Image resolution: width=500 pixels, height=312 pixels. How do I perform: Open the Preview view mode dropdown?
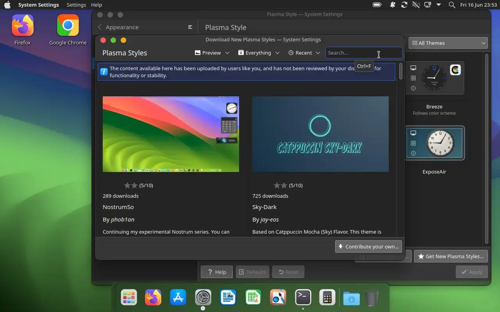pyautogui.click(x=212, y=53)
